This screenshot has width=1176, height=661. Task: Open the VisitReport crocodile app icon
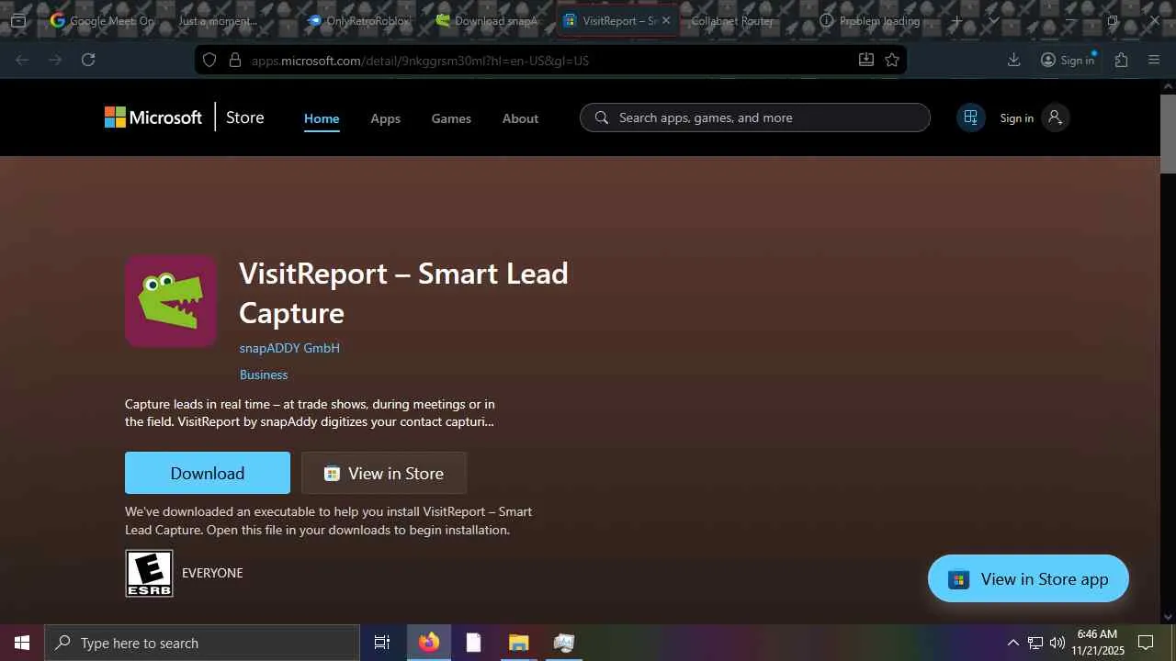click(x=171, y=301)
